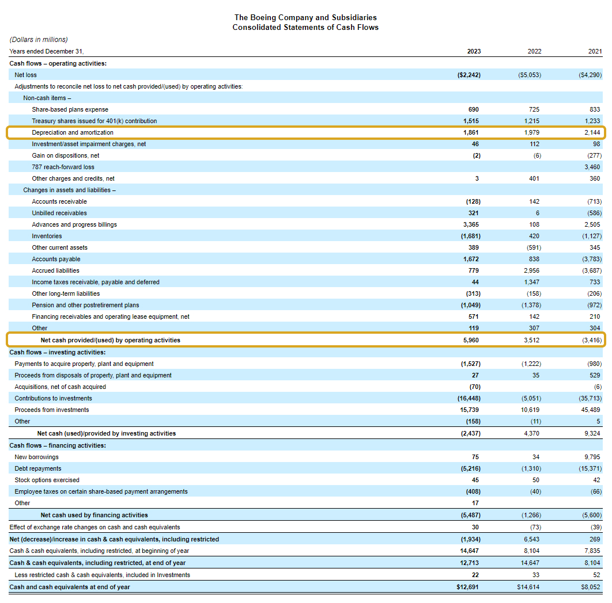Click the Accounts payable 2023 value 1,672
Viewport: 612px width, 603px height.
[471, 259]
